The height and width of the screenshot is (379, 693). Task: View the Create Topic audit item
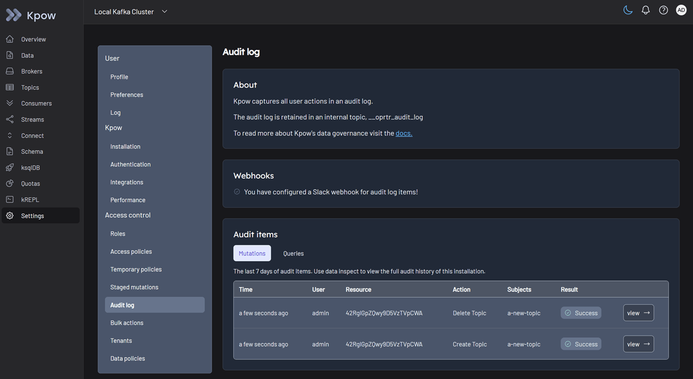point(638,344)
